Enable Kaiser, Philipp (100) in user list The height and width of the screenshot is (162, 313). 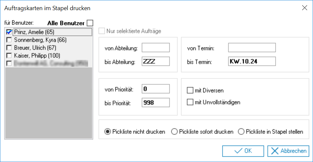9,56
